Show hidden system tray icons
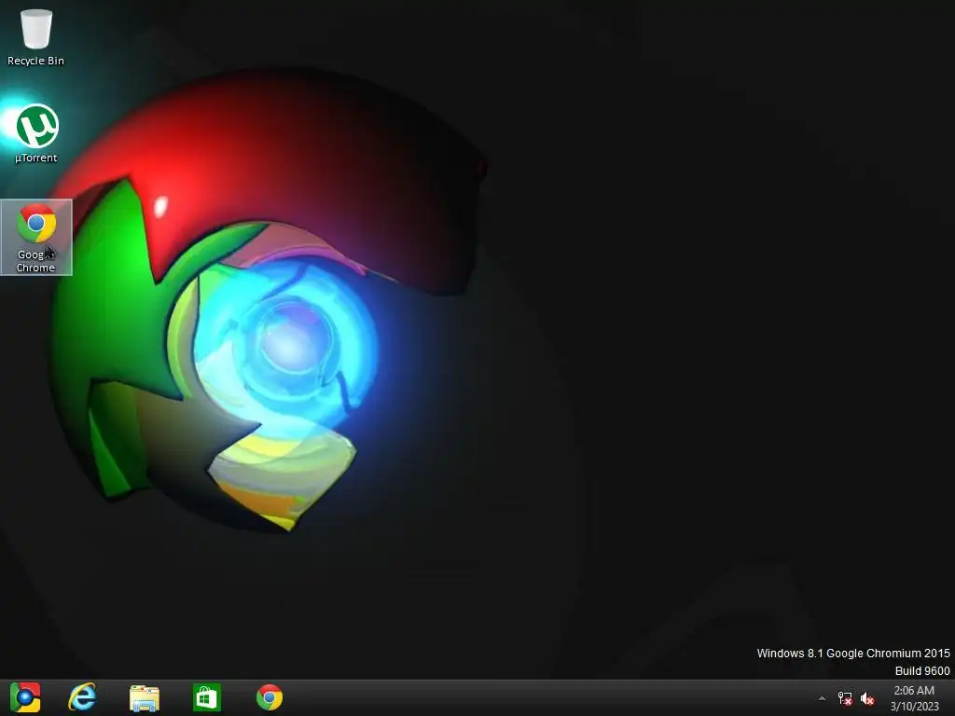This screenshot has height=716, width=955. click(822, 698)
